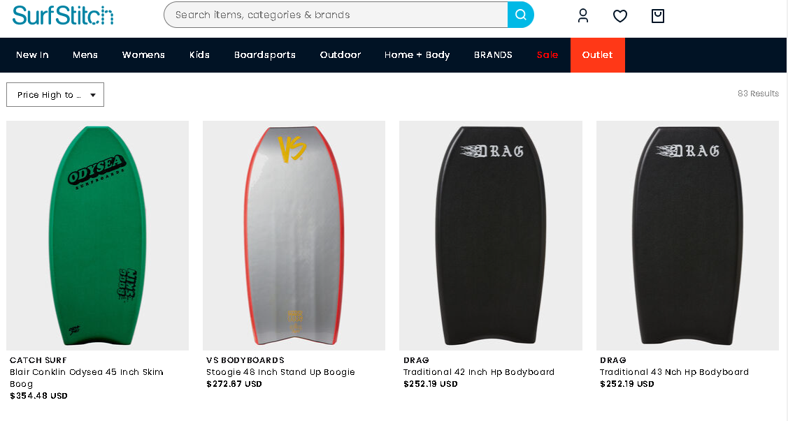Screen dimensions: 788x421
Task: Open the BRANDS page
Action: (493, 54)
